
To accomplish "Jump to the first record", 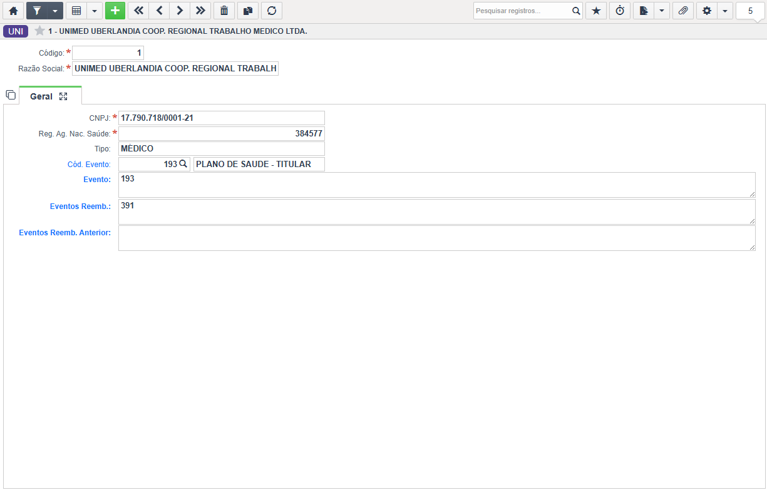I will coord(138,11).
